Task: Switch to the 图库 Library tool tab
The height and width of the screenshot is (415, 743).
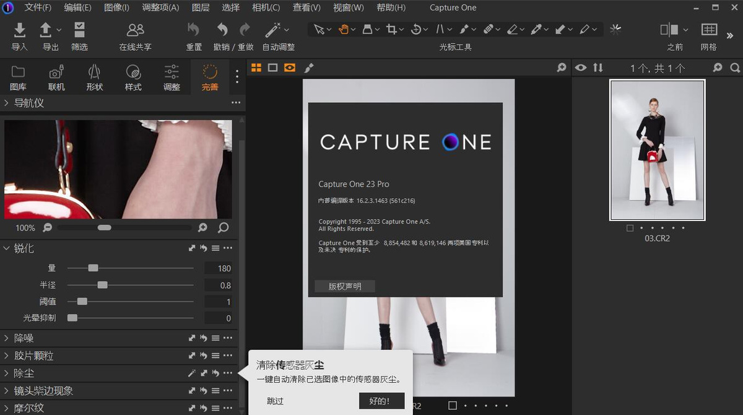Action: pyautogui.click(x=18, y=77)
